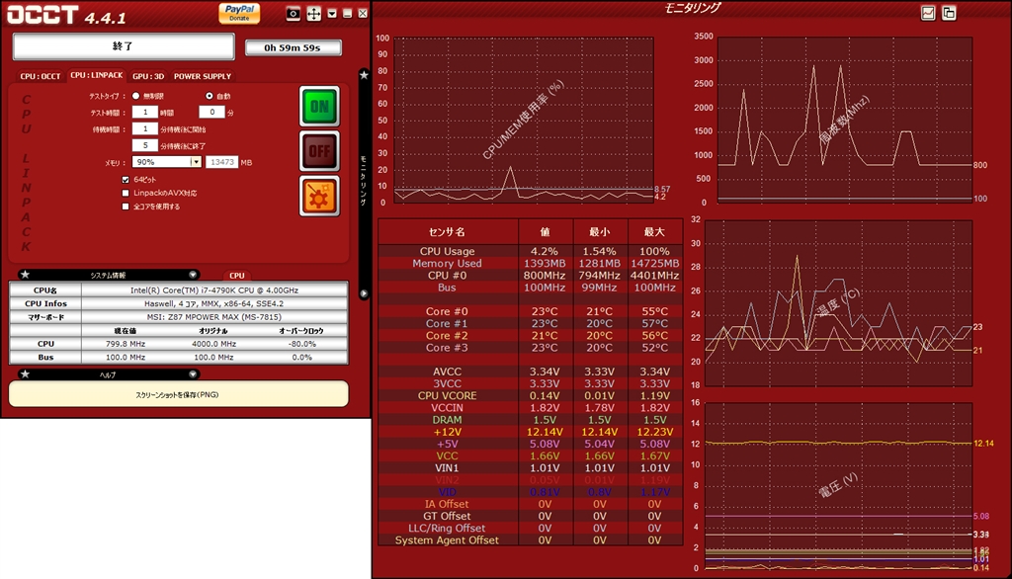Image resolution: width=1012 pixels, height=579 pixels.
Task: Switch to the CPU:LINPACK tab
Action: tap(97, 75)
